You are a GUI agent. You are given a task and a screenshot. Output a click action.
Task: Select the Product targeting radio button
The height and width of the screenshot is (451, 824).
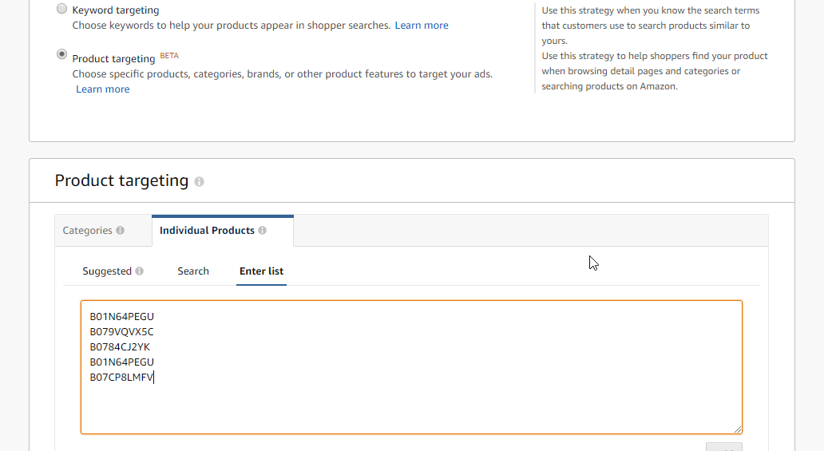(61, 54)
